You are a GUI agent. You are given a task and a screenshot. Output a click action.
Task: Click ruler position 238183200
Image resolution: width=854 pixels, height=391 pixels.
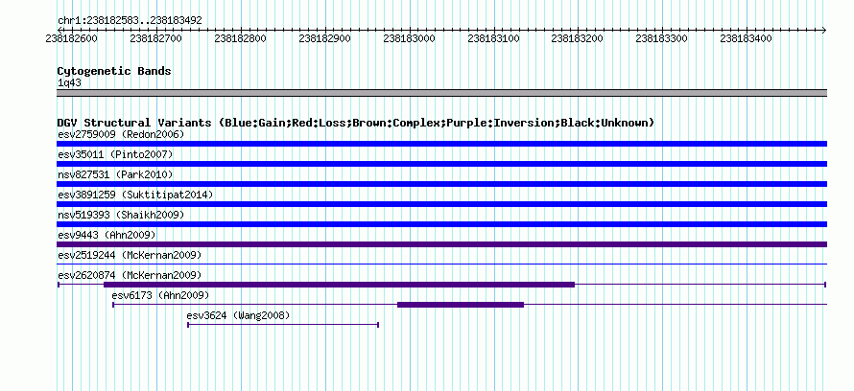pos(578,38)
